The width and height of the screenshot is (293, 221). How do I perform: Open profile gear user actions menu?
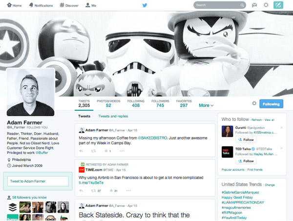[x=254, y=103]
